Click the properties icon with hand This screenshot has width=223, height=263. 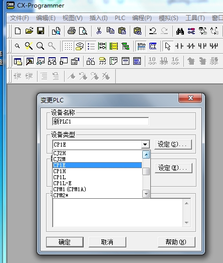click(x=75, y=61)
